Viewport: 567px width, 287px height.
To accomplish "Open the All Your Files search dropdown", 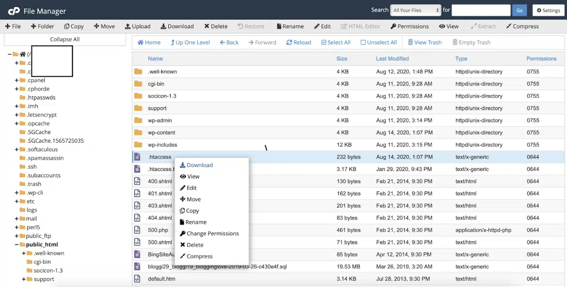I will (416, 10).
